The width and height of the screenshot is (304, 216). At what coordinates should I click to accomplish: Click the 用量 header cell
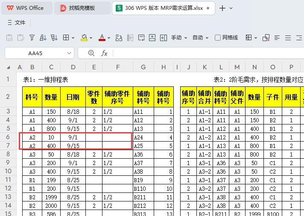pos(291,97)
